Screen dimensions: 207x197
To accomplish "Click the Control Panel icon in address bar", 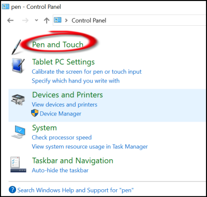I will click(58, 20).
